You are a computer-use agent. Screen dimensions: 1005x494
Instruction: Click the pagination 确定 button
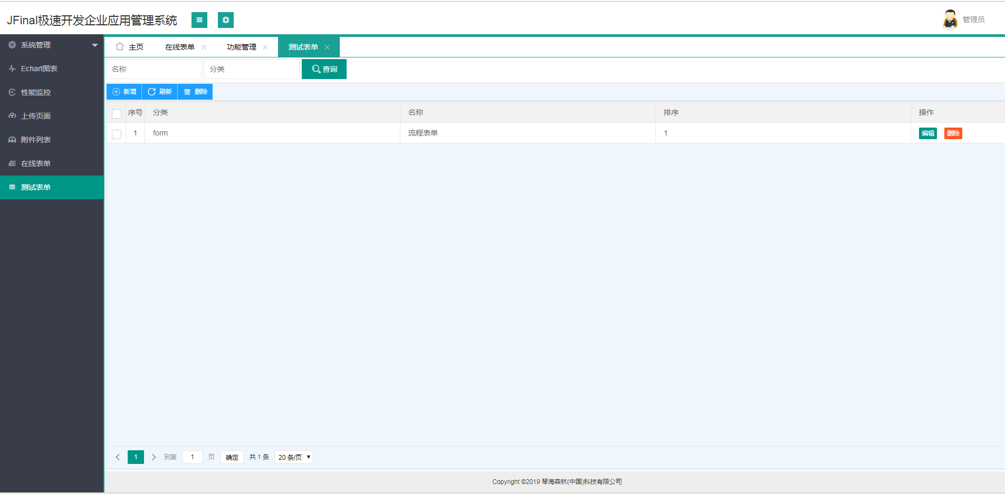(x=232, y=457)
